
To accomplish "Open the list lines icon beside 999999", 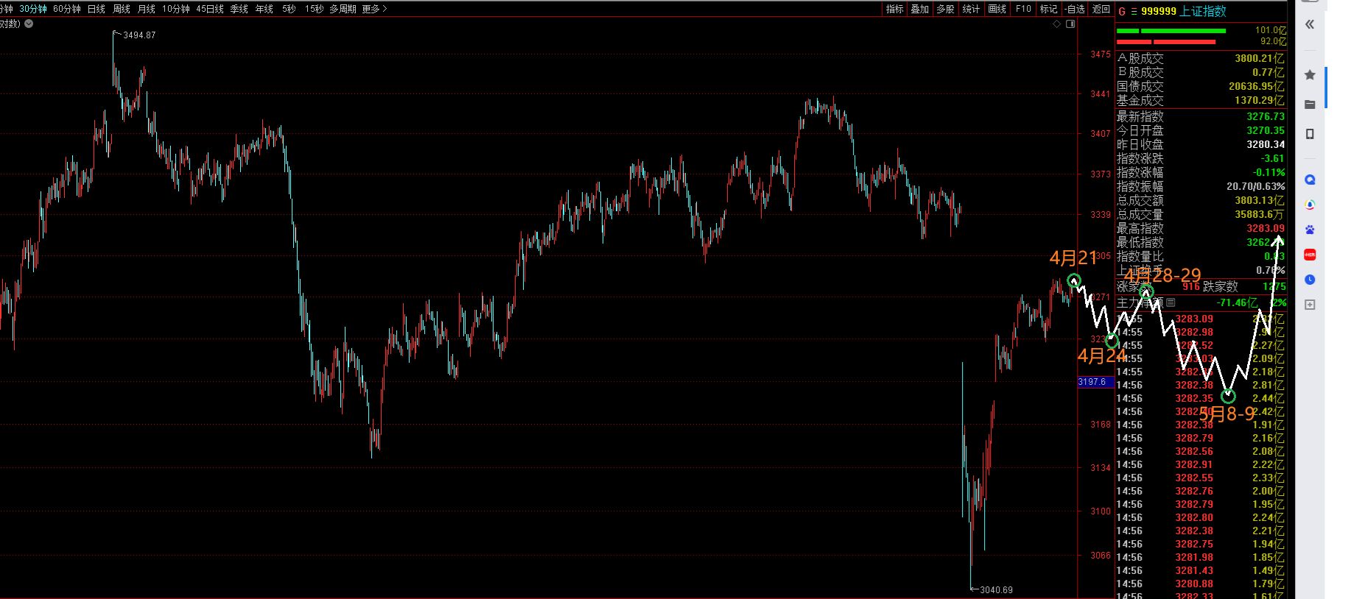I will click(x=1134, y=12).
